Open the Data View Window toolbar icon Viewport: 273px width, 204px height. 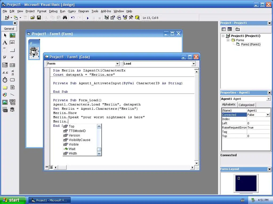click(137, 18)
